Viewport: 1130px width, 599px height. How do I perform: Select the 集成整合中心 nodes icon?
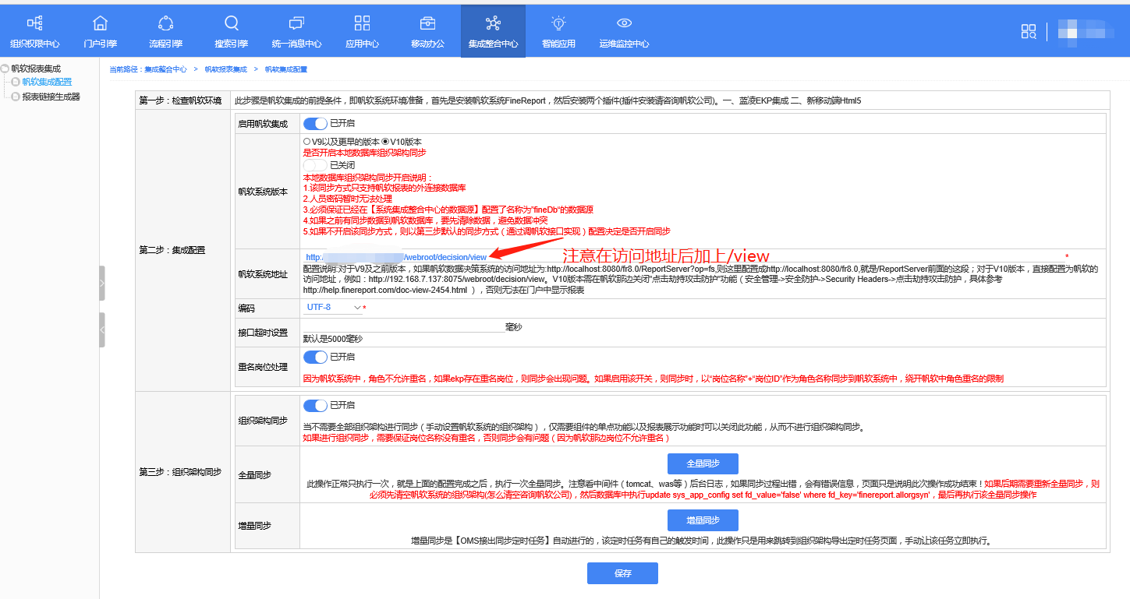point(493,23)
